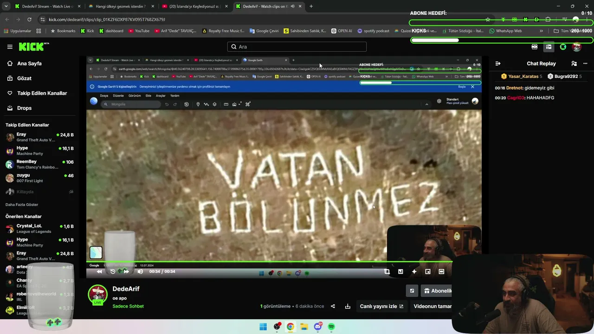The image size is (594, 334).
Task: Click Canlı yayını izle button
Action: (x=381, y=306)
